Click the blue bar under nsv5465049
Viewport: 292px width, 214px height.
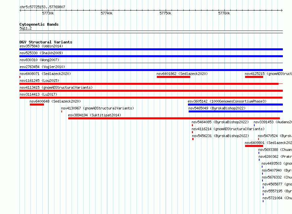[236, 111]
